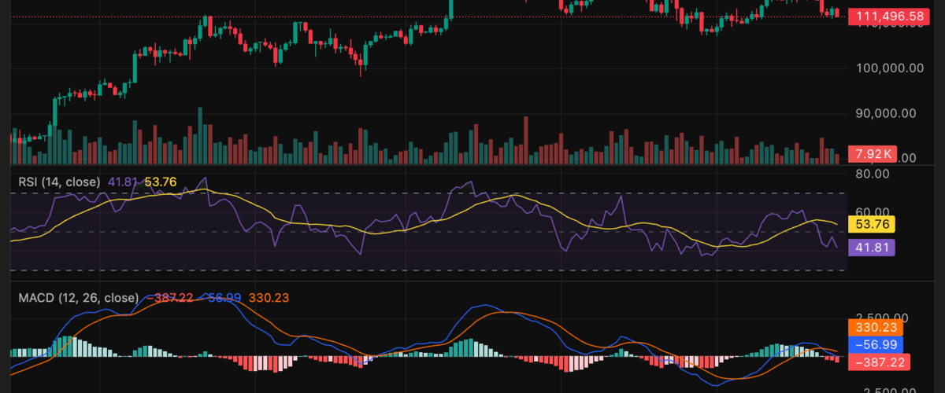945x393 pixels.
Task: Click the blue -56.99 tag on MACD axis
Action: click(x=876, y=344)
